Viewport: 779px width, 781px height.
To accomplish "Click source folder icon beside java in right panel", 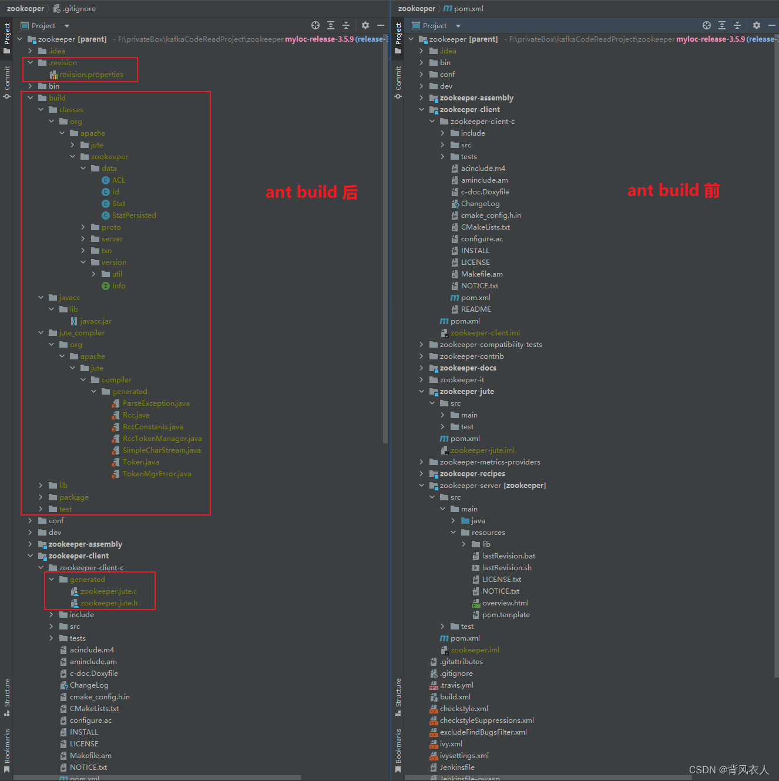I will tap(465, 521).
